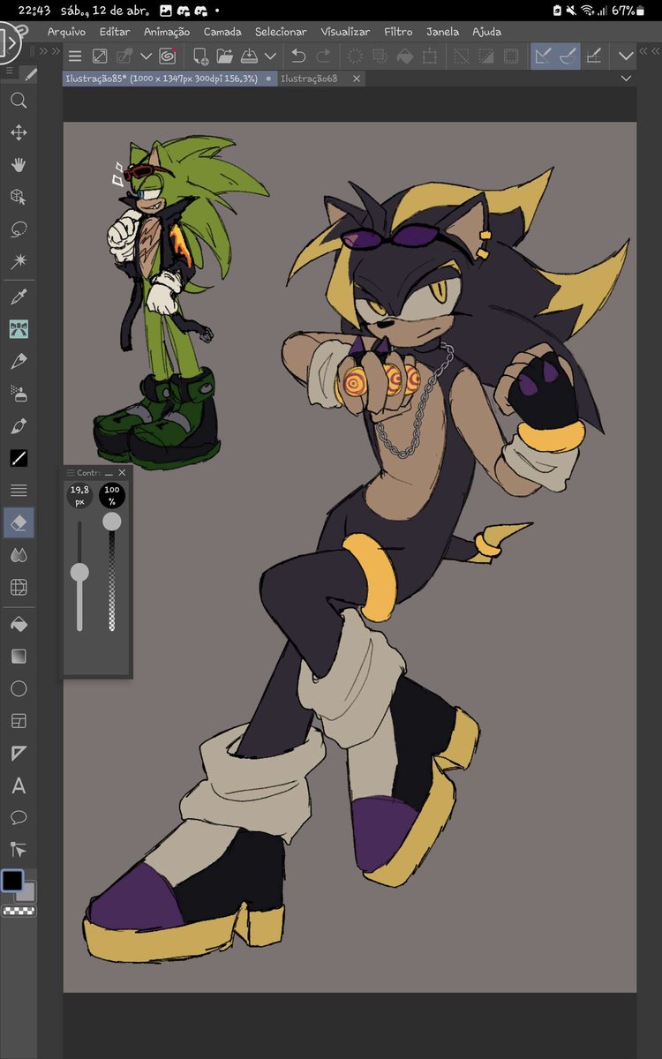Toggle Snap to ruler in command bar

point(542,56)
